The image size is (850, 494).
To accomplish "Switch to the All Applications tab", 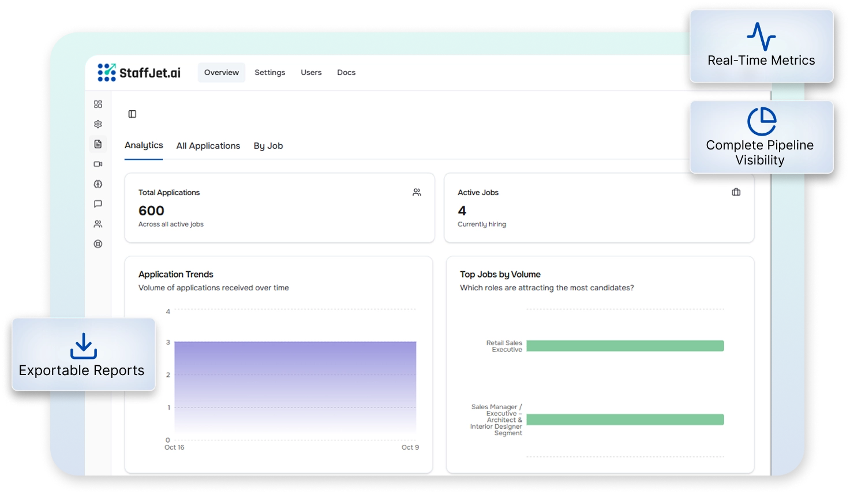I will (x=208, y=146).
